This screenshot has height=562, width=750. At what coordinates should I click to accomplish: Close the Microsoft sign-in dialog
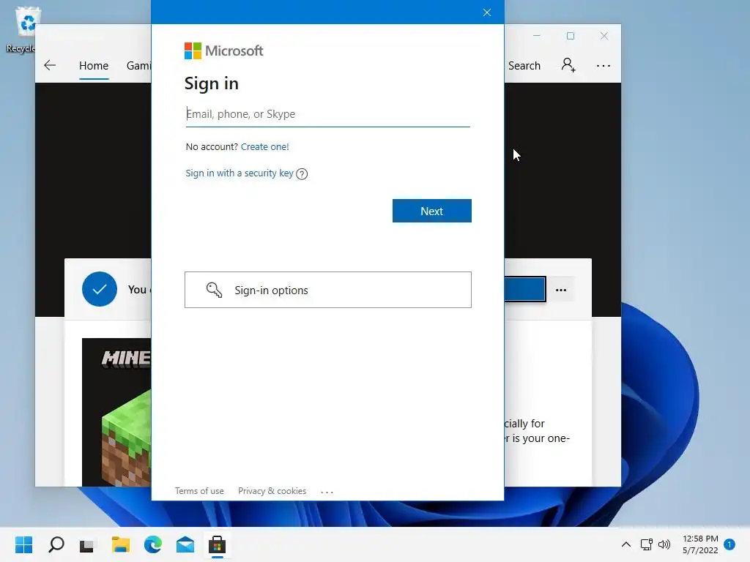[487, 12]
